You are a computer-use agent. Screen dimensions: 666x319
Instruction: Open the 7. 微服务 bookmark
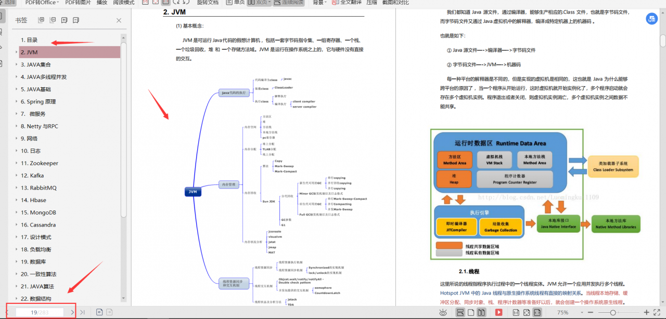[x=33, y=114]
